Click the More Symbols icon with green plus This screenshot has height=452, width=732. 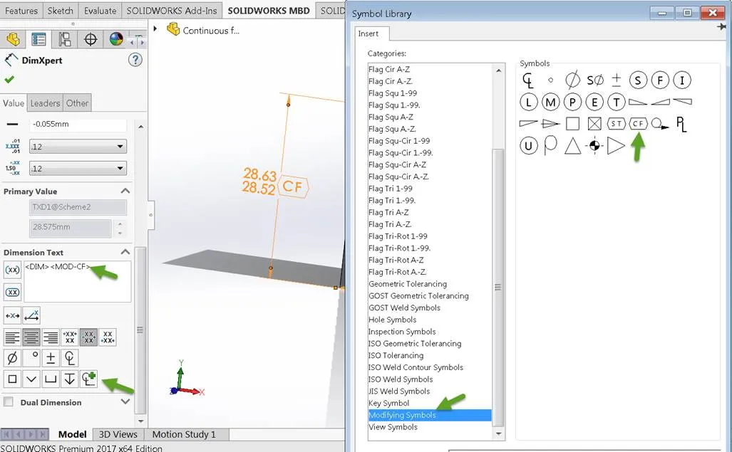(x=89, y=379)
